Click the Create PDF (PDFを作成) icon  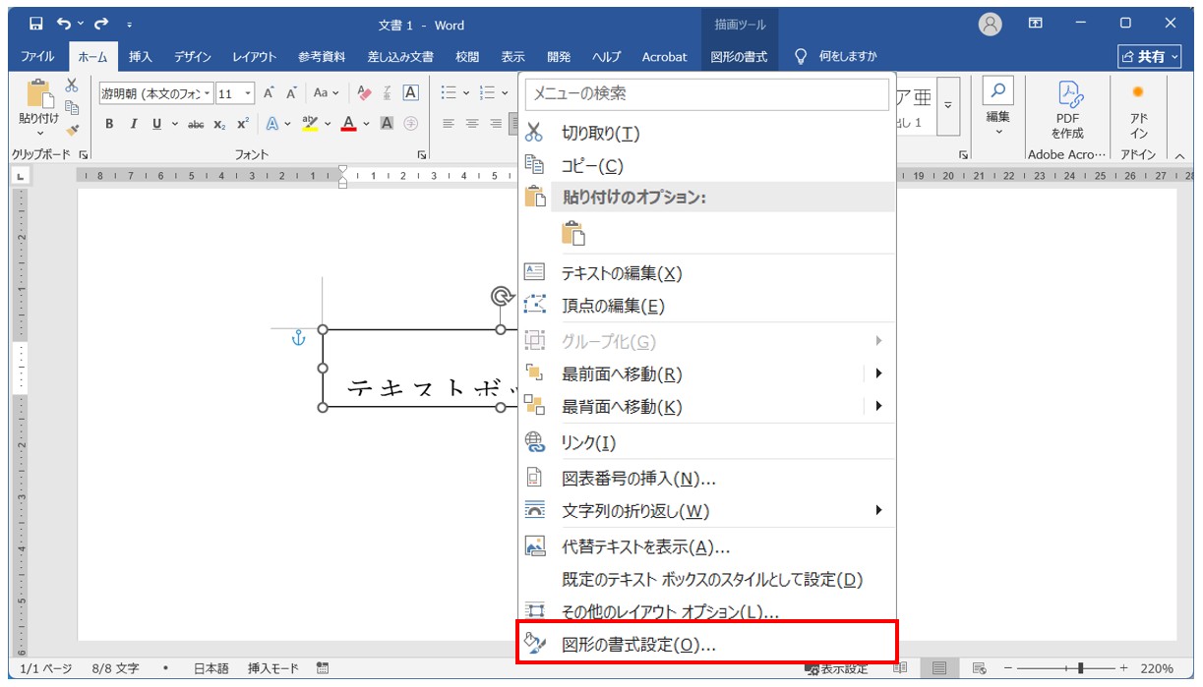point(1069,95)
